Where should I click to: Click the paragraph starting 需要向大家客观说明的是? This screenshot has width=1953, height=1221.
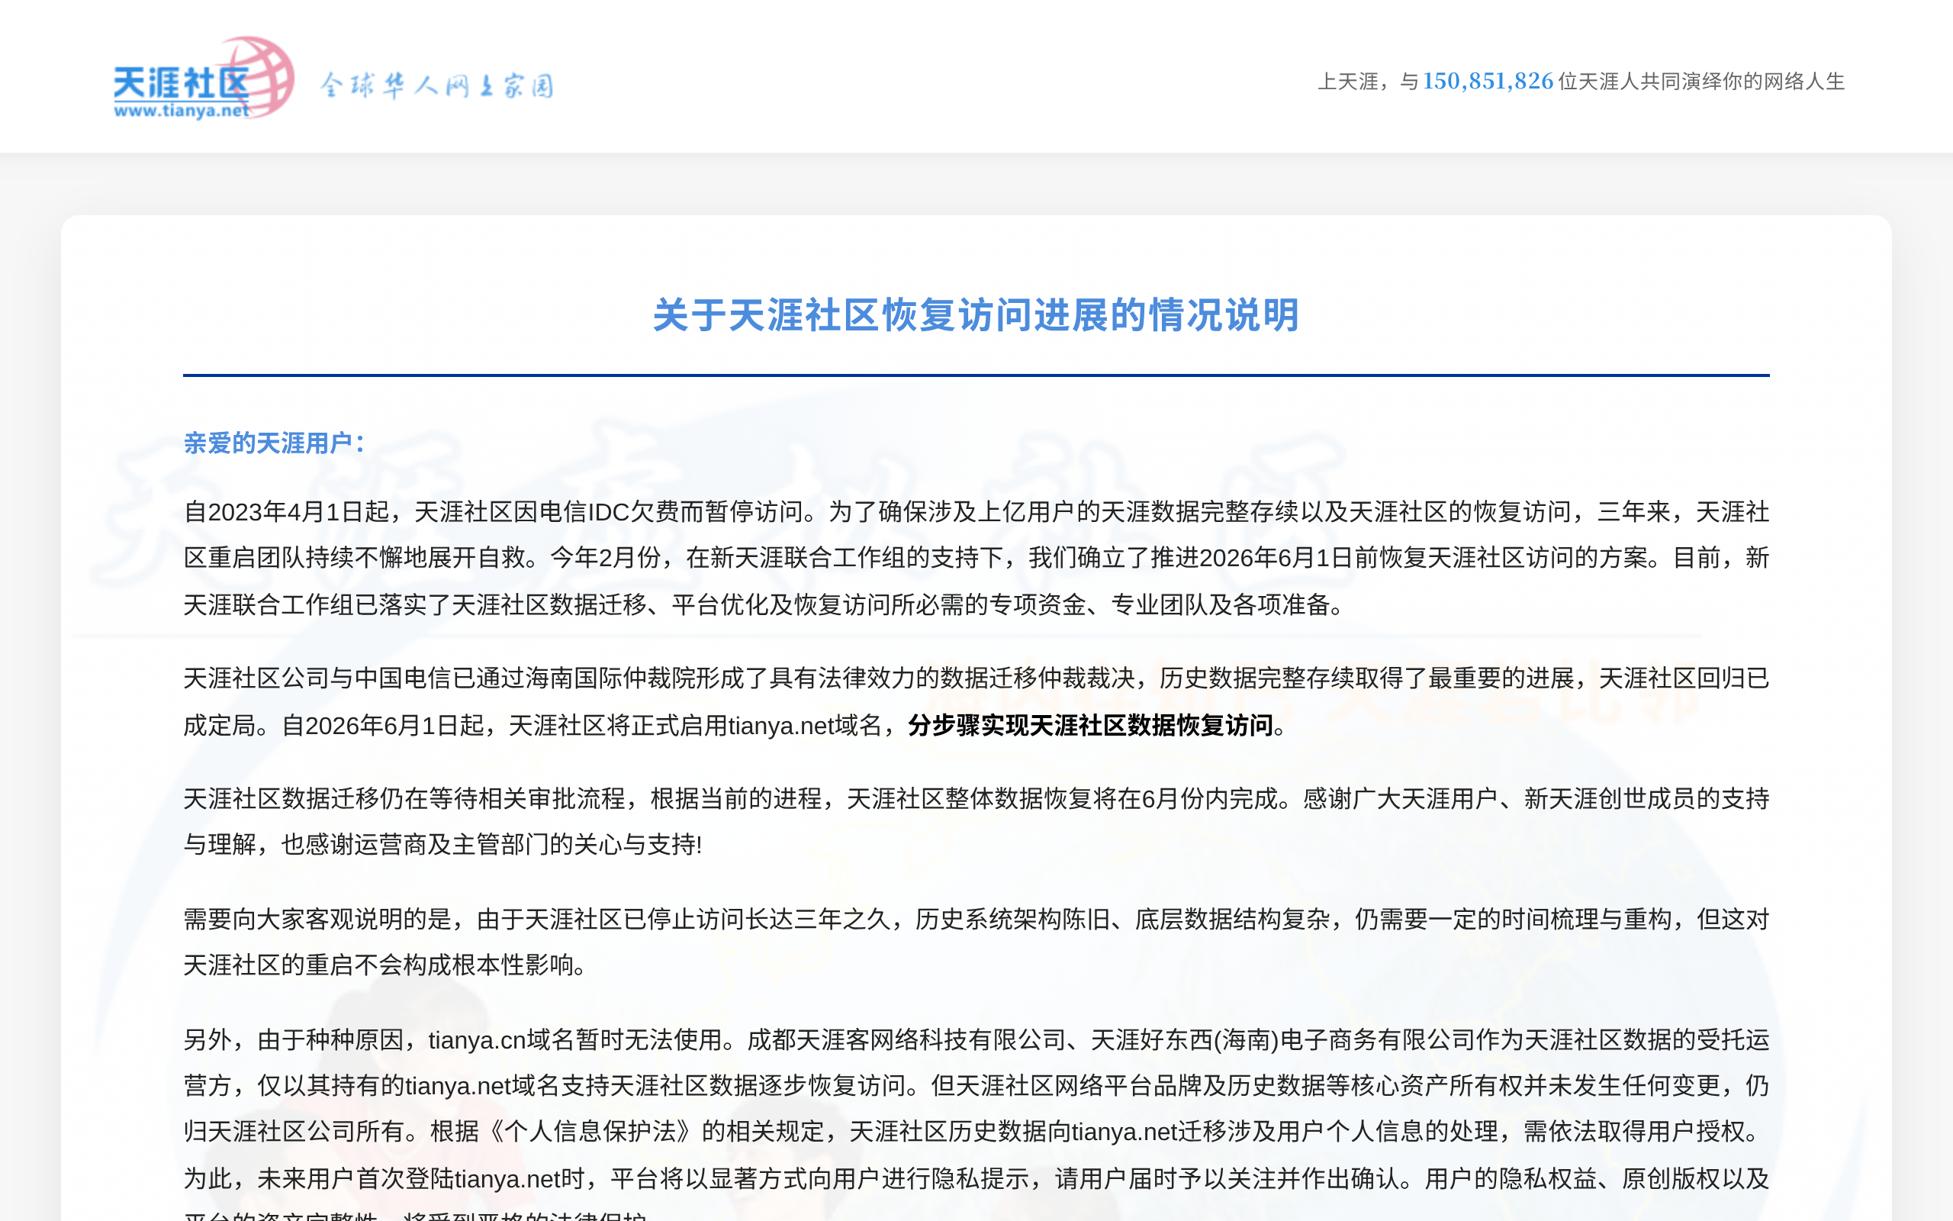click(x=976, y=942)
